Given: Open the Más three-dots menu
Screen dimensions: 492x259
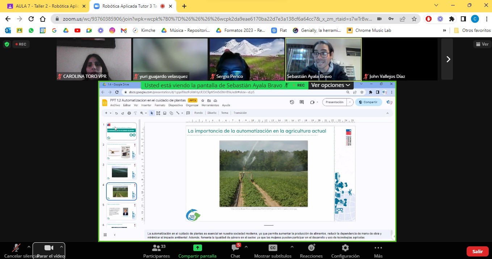Looking at the screenshot, I should [x=378, y=248].
